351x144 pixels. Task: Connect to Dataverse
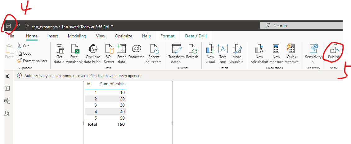pos(137,52)
